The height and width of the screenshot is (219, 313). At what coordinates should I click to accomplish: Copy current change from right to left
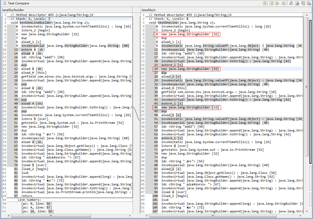[x=283, y=3]
